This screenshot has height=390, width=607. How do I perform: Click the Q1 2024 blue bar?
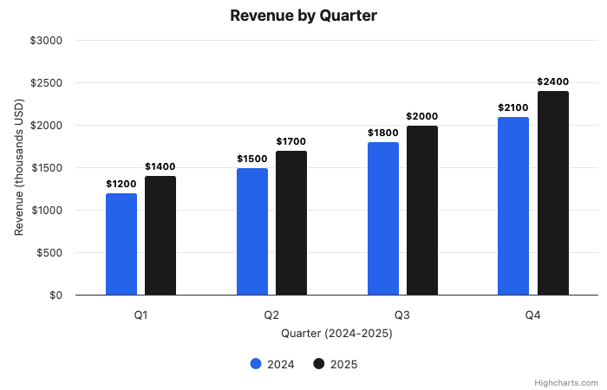point(121,244)
